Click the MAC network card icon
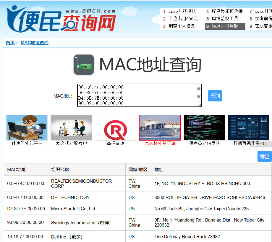The height and width of the screenshot is (242, 272). (x=84, y=65)
